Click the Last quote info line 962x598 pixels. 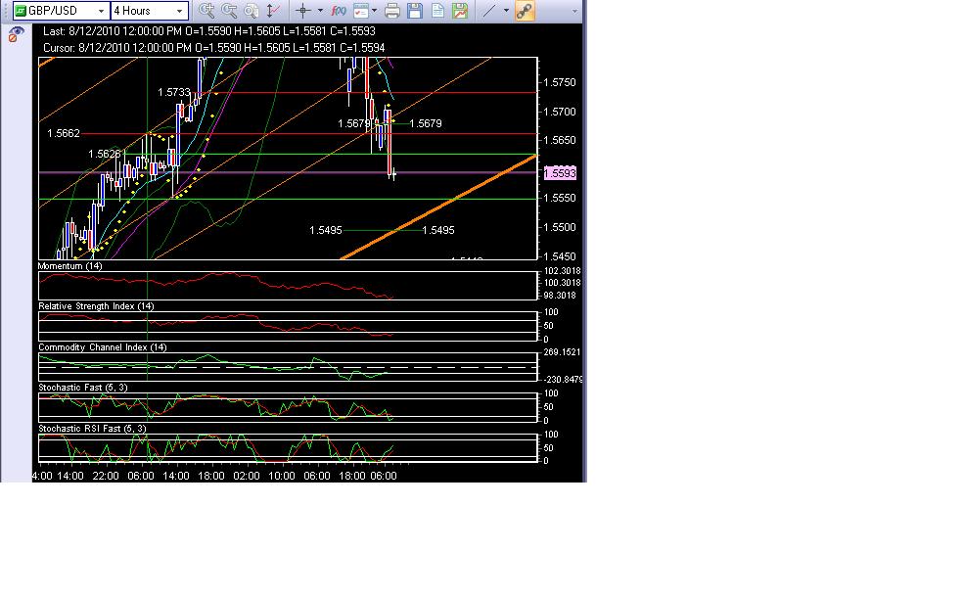point(209,30)
